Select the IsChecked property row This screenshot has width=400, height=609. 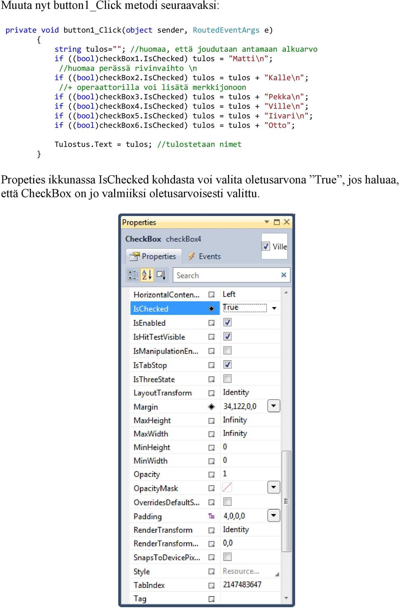pos(175,309)
